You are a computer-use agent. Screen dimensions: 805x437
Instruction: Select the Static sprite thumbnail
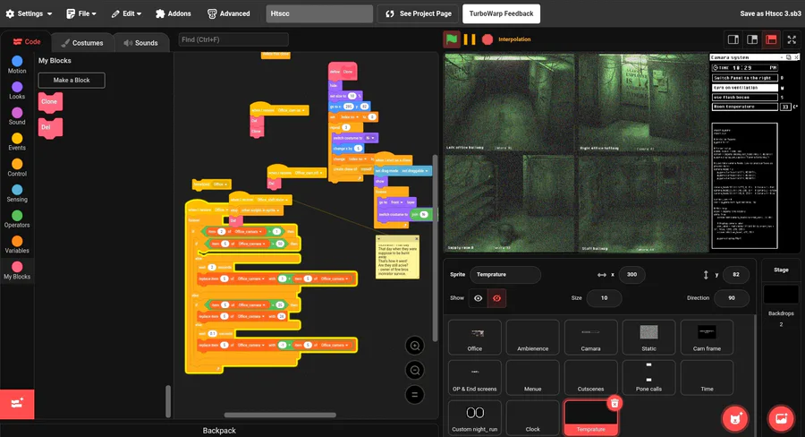tap(648, 338)
